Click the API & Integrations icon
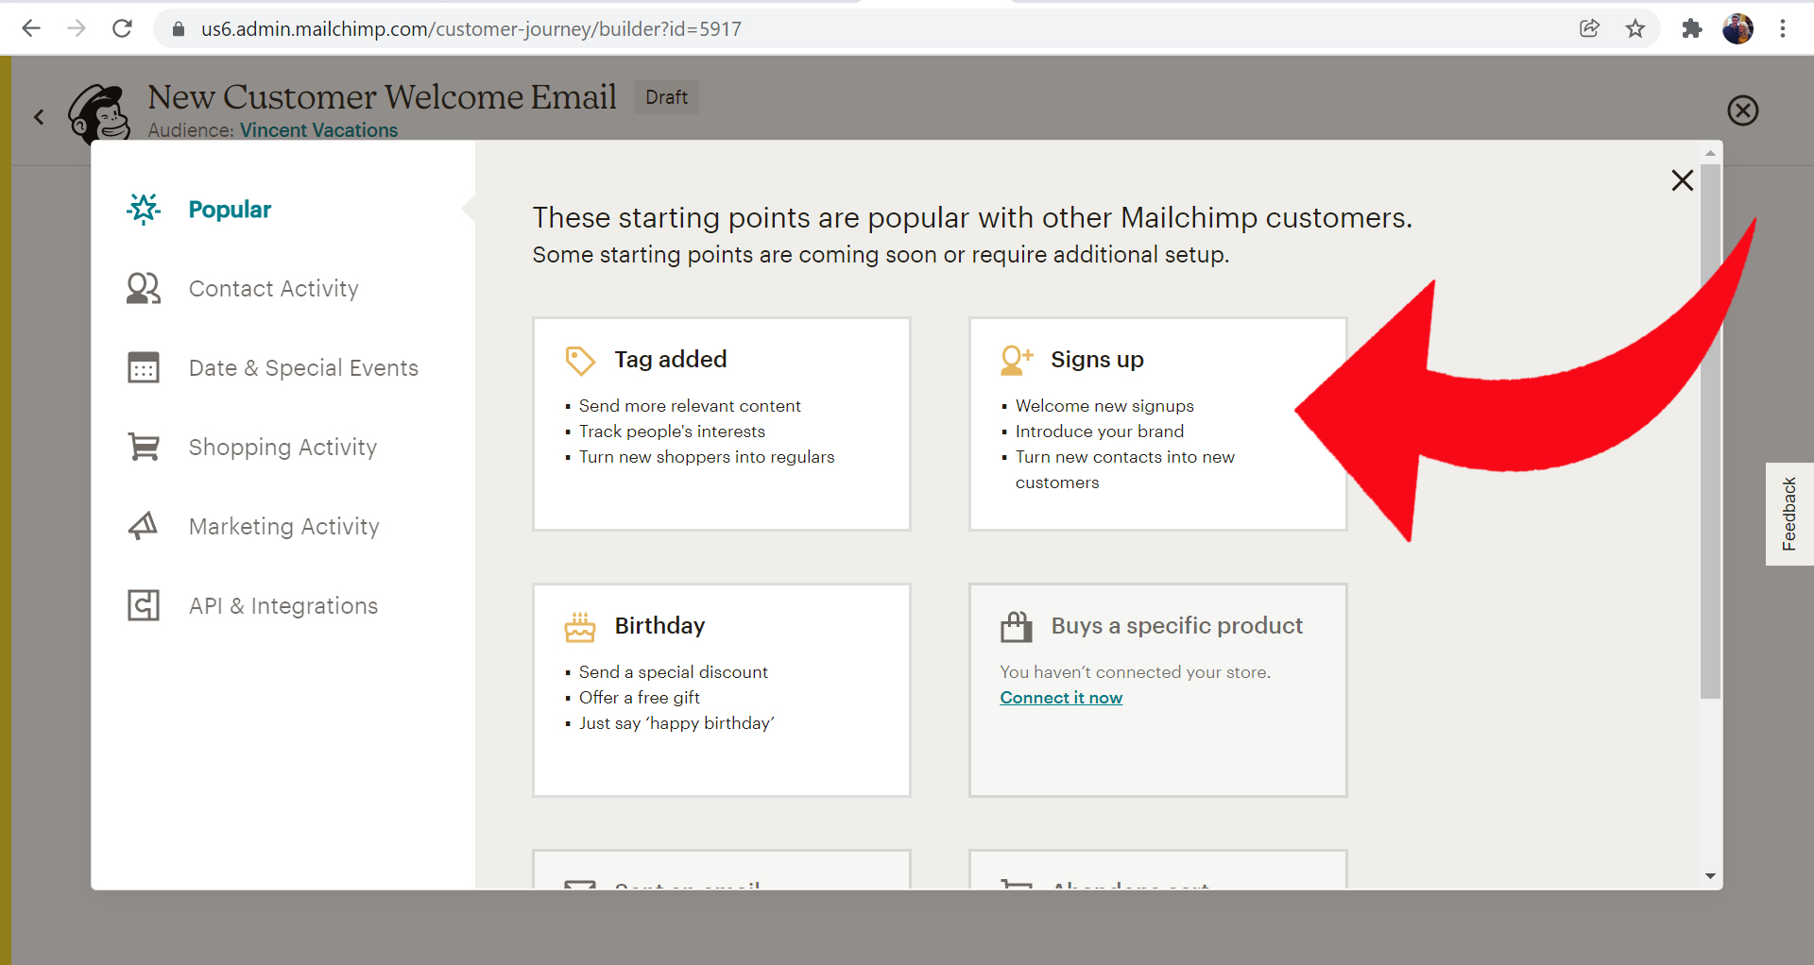Image resolution: width=1814 pixels, height=965 pixels. pyautogui.click(x=144, y=605)
